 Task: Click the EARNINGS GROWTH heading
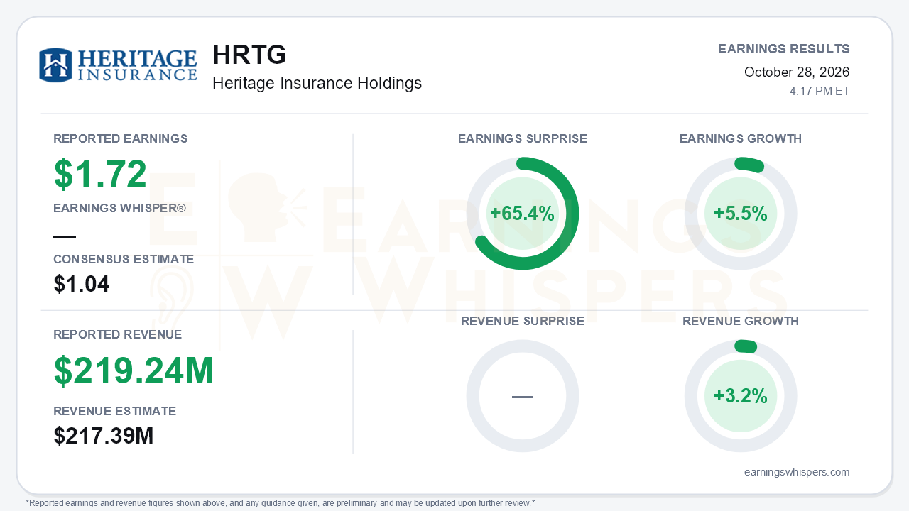[x=741, y=139]
